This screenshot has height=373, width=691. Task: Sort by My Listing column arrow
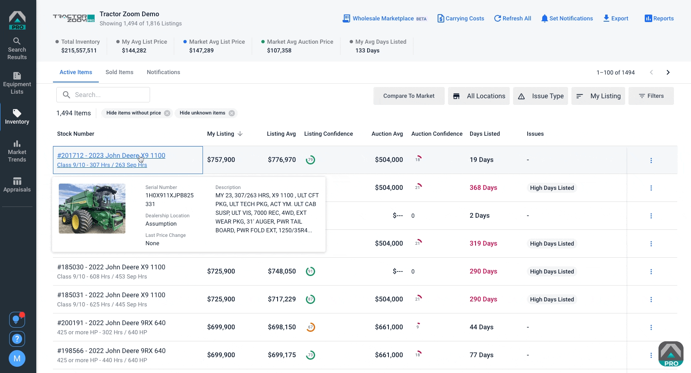pos(240,134)
